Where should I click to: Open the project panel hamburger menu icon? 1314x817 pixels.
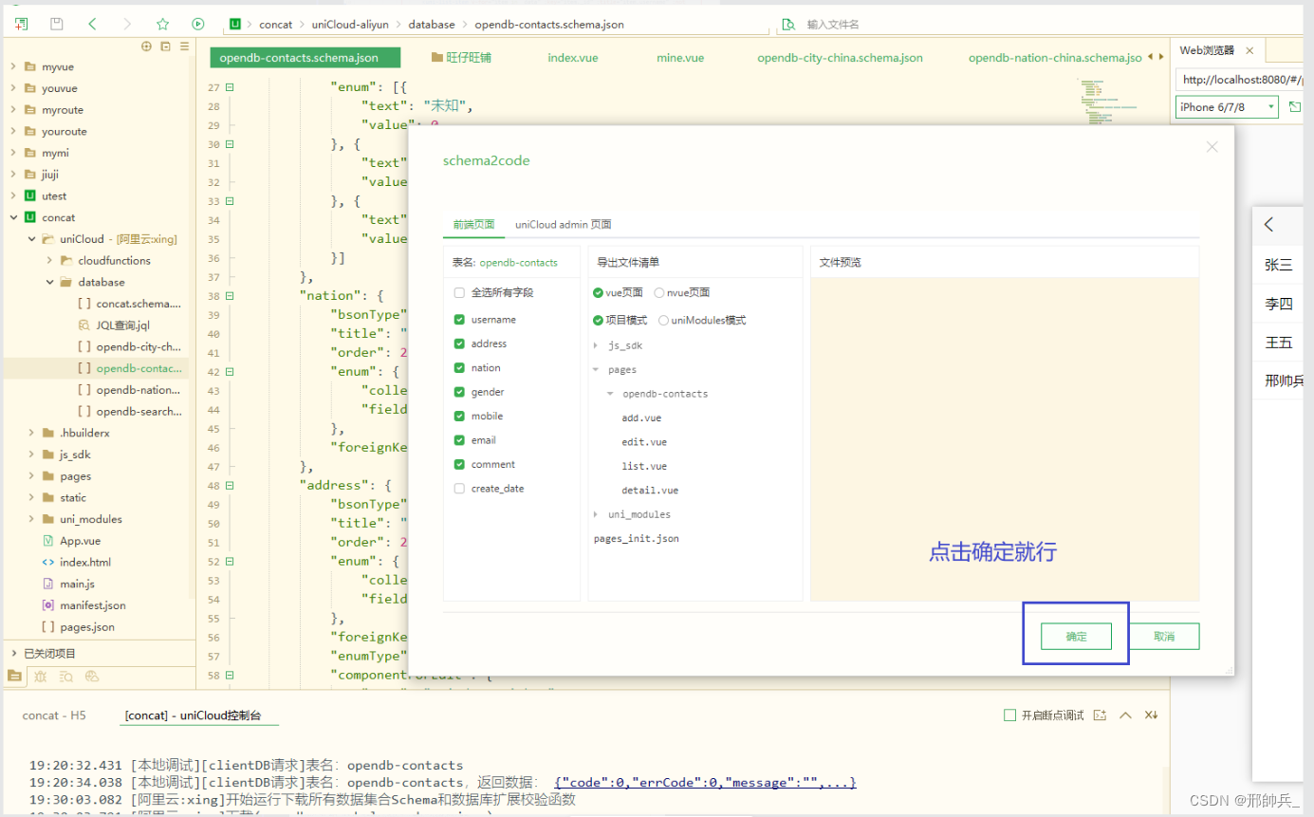pyautogui.click(x=184, y=46)
